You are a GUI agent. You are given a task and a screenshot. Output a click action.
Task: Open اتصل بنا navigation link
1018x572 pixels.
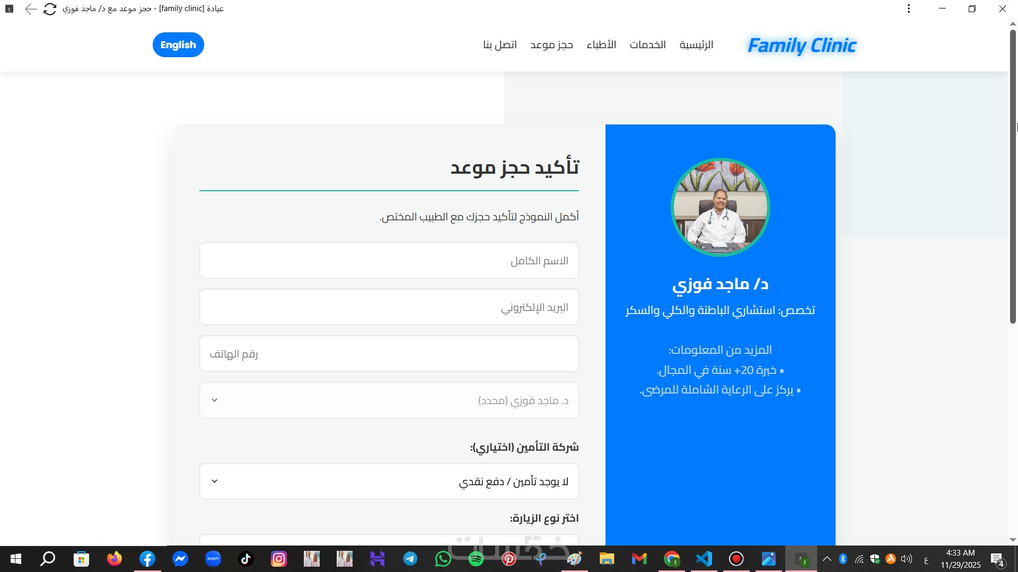point(499,45)
